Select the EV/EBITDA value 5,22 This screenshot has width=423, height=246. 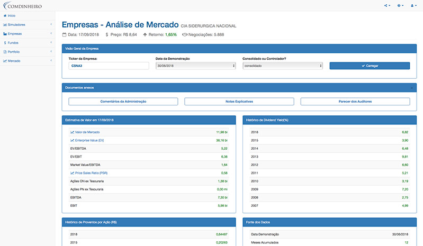(x=224, y=149)
